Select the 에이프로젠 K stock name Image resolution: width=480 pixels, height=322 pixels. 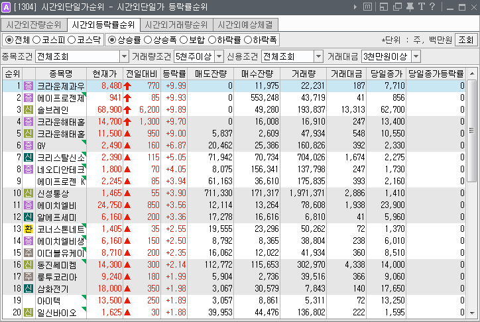click(61, 182)
